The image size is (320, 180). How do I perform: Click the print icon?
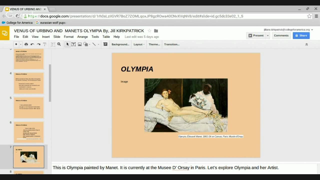26,44
